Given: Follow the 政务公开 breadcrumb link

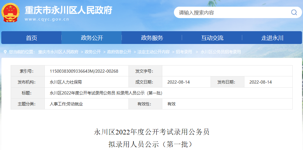Looking at the screenshot, I should [x=93, y=52].
